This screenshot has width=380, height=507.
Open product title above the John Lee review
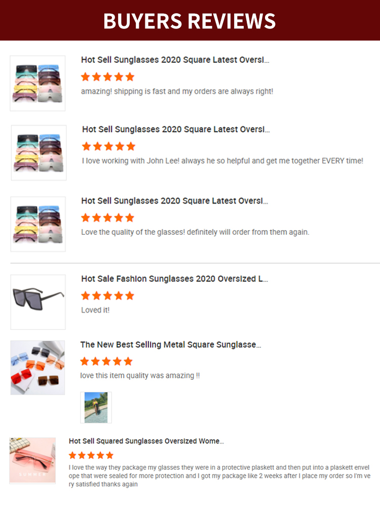coord(176,129)
